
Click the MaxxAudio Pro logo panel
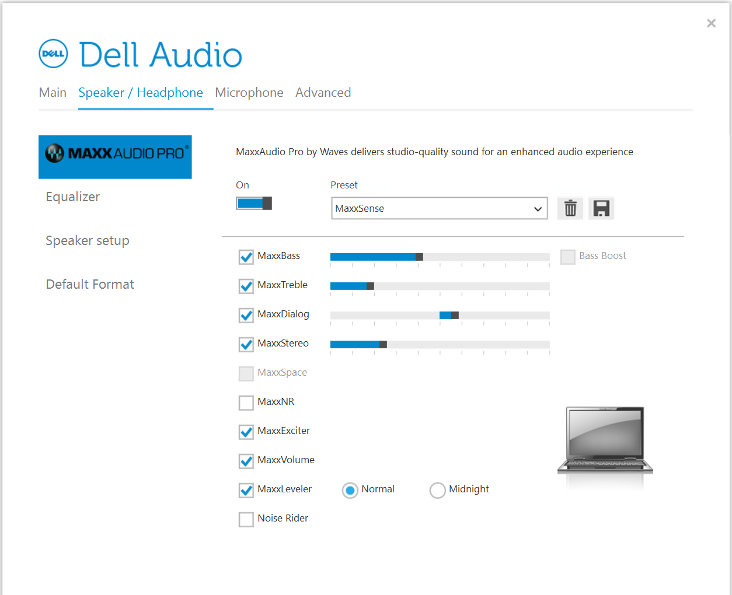click(115, 157)
